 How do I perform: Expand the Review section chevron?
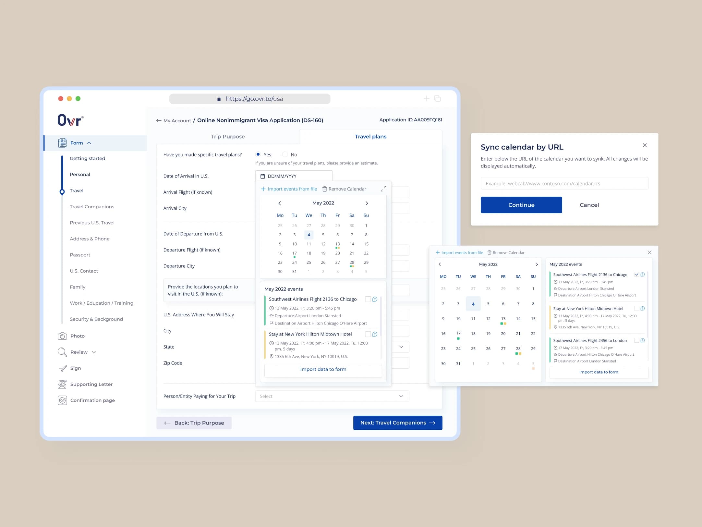(x=94, y=352)
